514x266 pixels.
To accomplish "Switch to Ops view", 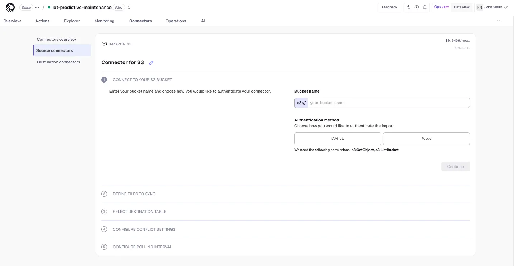I will pos(442,7).
